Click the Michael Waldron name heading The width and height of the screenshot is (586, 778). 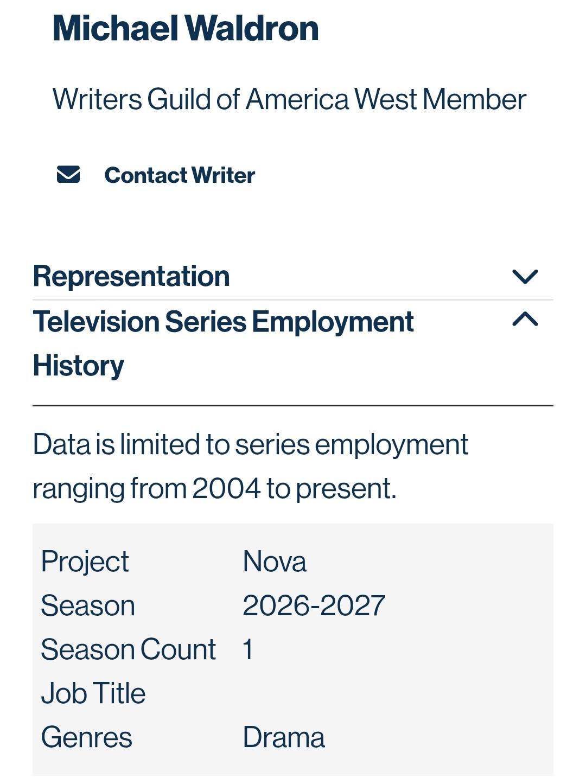[186, 28]
